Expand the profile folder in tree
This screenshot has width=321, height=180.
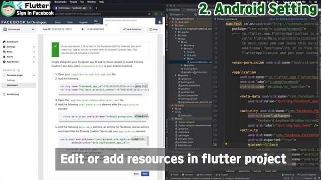[182, 65]
